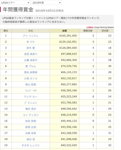Open player 鈴木 愛 profile link
Viewport: 121px width, 150px height.
coord(31,48)
